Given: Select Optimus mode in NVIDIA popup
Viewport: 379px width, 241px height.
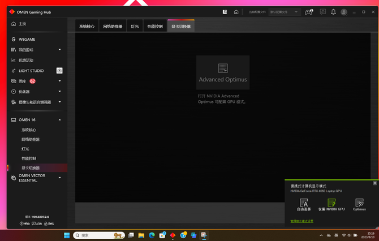Looking at the screenshot, I should coord(359,205).
